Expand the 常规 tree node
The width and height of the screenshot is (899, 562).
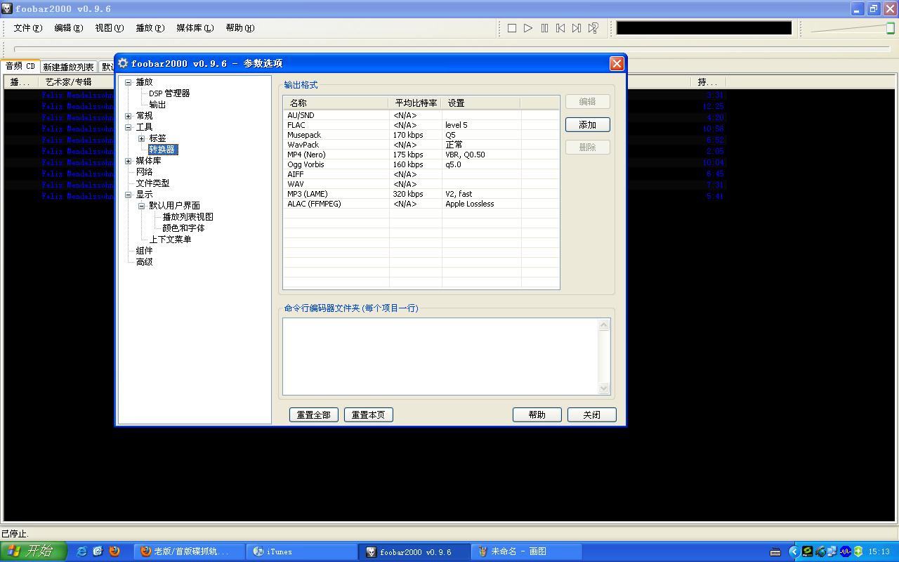129,116
